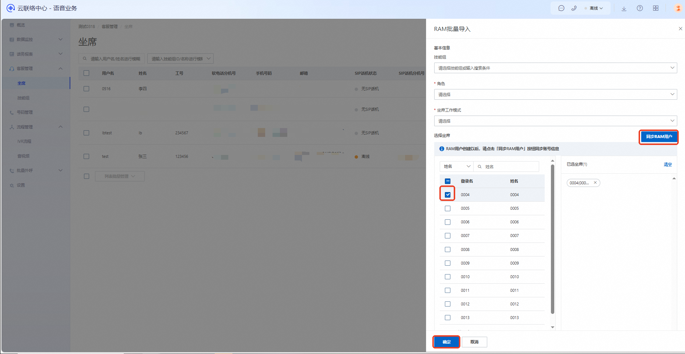
Task: Check the 0009 user checkbox
Action: pyautogui.click(x=448, y=263)
